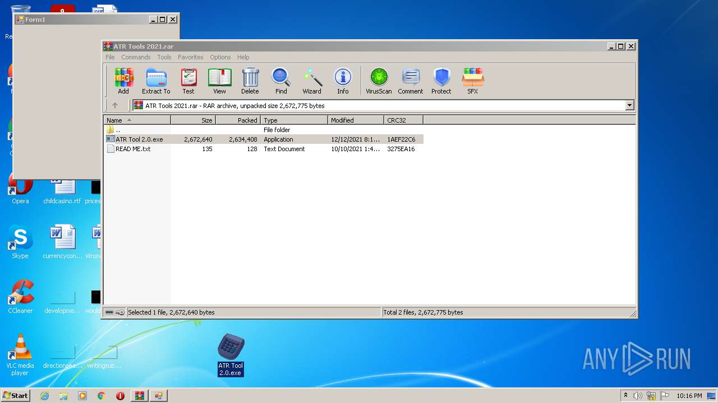Click the Protect shield icon
The image size is (718, 403).
pyautogui.click(x=441, y=81)
